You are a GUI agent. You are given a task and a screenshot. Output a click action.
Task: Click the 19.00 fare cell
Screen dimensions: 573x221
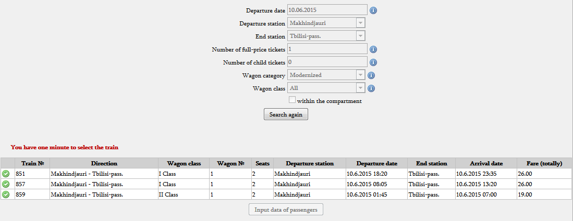[544, 195]
